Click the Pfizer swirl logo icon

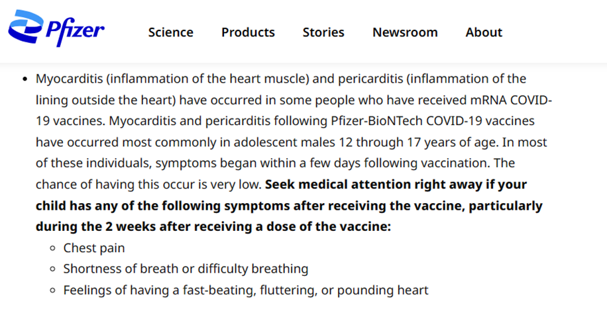click(x=26, y=27)
